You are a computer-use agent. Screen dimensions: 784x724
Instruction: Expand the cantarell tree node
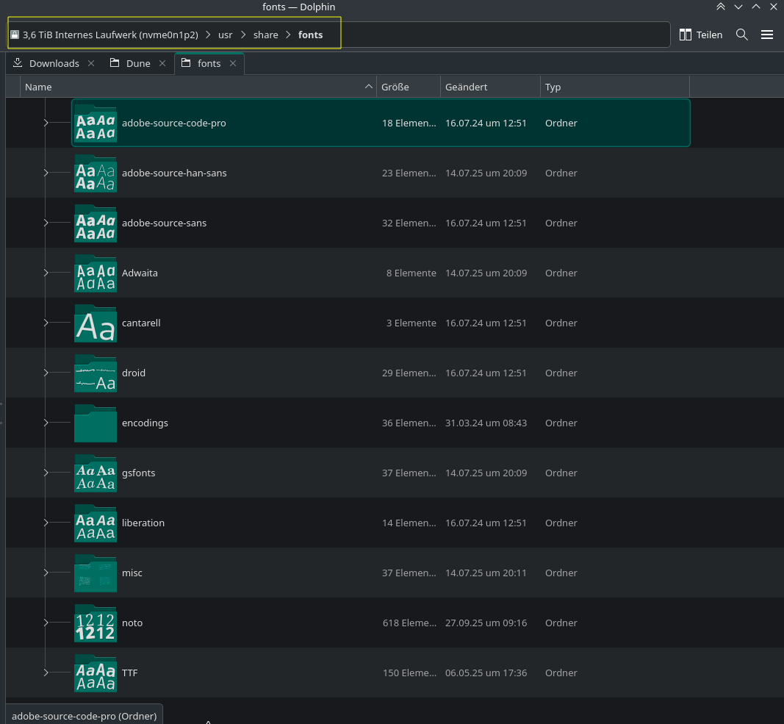pos(46,323)
